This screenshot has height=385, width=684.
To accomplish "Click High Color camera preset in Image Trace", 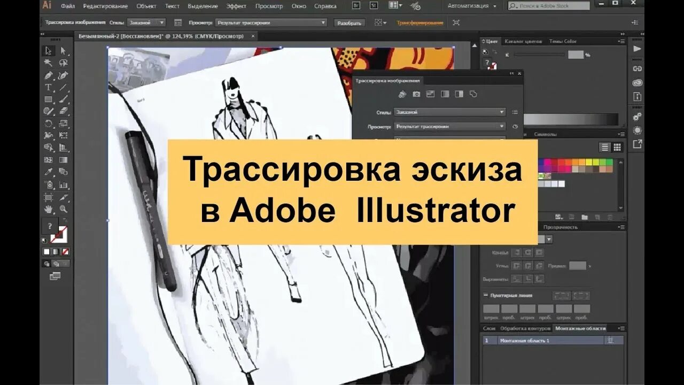I will (x=416, y=94).
